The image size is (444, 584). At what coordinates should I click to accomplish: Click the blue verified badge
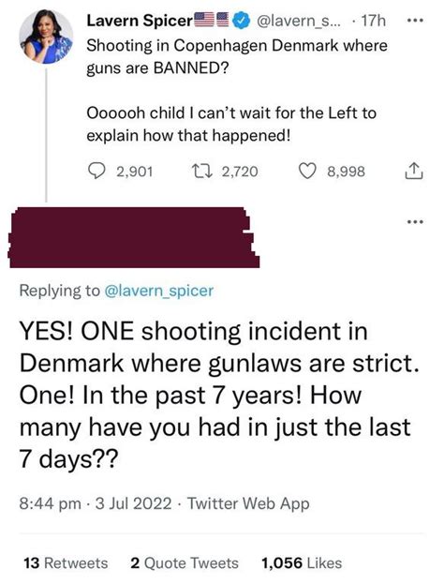click(240, 21)
